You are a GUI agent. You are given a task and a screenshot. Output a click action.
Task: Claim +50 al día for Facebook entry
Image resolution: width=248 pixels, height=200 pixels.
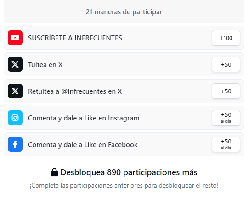click(x=226, y=144)
